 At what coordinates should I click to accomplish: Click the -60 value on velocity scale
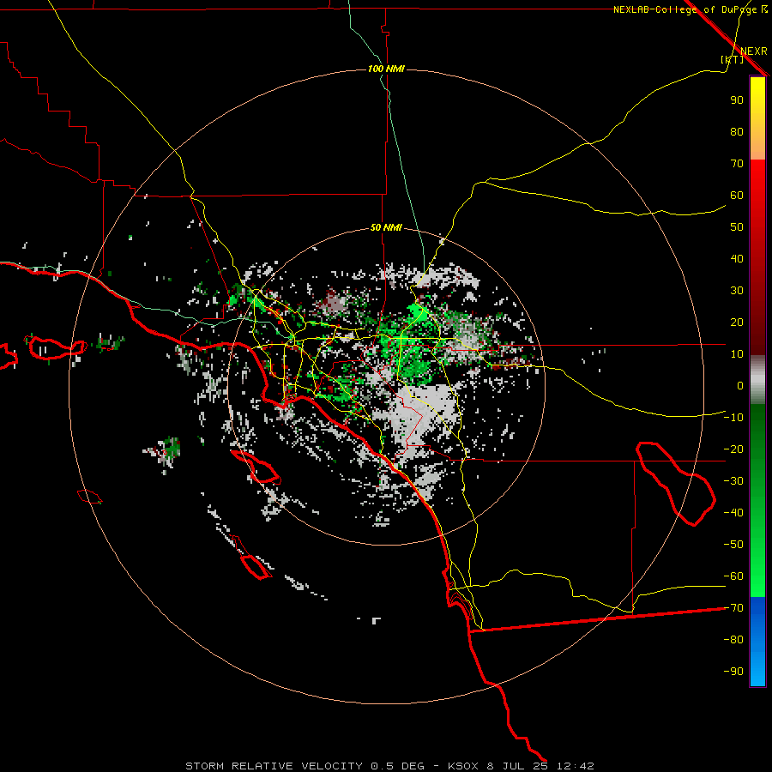click(x=733, y=576)
